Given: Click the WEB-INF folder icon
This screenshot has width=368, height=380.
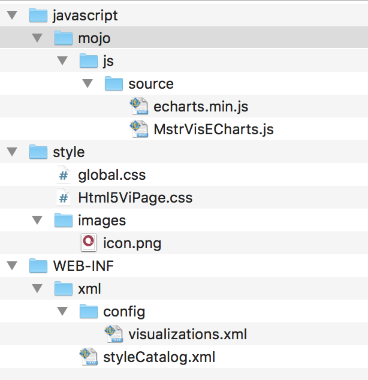Looking at the screenshot, I should coord(38,266).
